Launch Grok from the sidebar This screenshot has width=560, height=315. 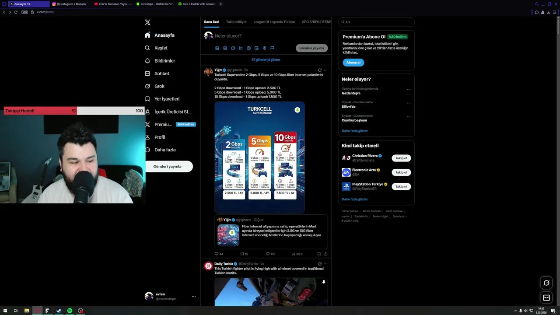154,86
